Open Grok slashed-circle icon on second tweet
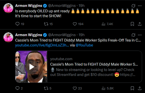Viewport: 145px width, 93px height. click(133, 35)
